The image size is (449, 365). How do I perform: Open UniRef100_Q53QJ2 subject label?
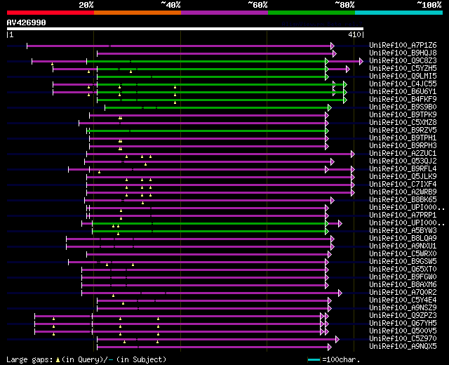point(403,161)
